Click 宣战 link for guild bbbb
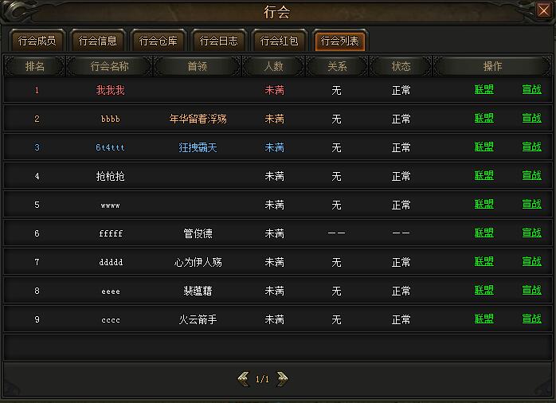Screen dimensions: 556x403 click(532, 118)
